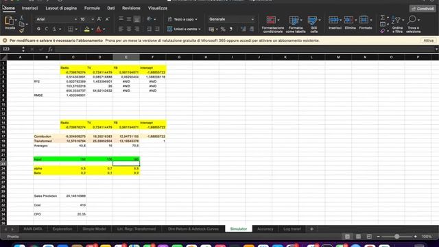This screenshot has height=247, width=439.
Task: Increase decimal places
Action: pyautogui.click(x=244, y=29)
